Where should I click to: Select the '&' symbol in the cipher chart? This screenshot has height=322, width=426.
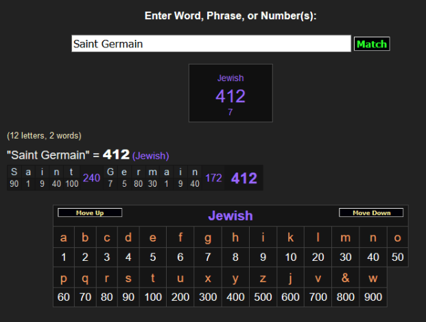(x=345, y=278)
